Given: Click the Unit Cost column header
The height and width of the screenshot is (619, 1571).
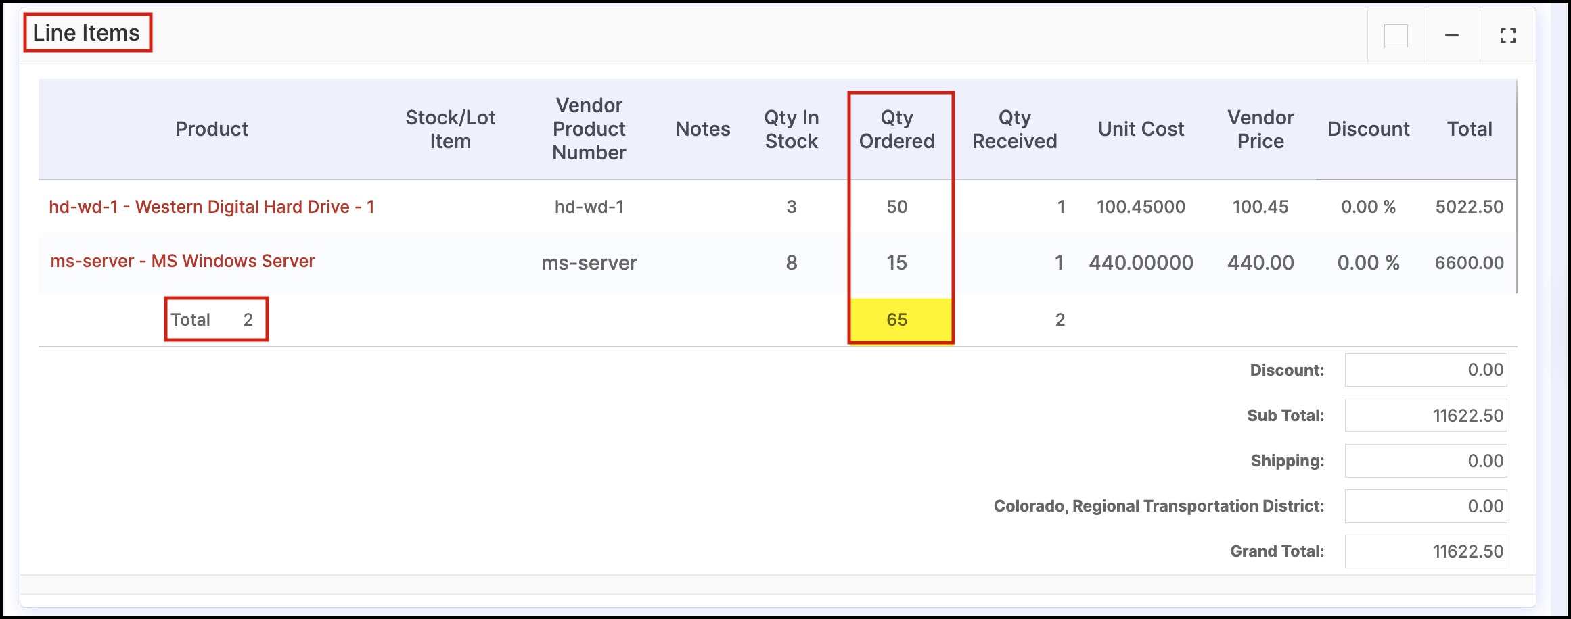Looking at the screenshot, I should pyautogui.click(x=1141, y=129).
